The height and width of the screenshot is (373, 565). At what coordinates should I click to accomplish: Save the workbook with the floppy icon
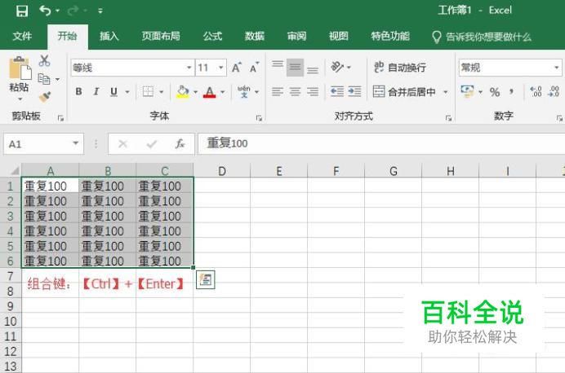(x=22, y=11)
